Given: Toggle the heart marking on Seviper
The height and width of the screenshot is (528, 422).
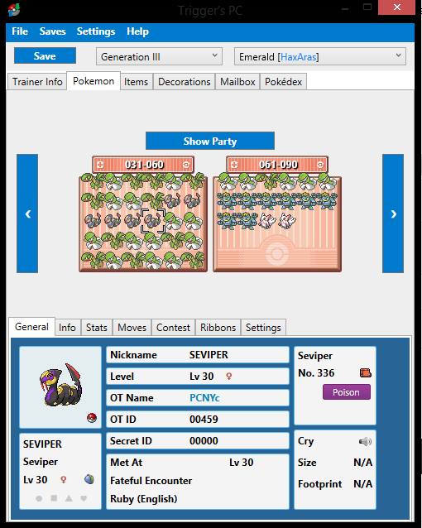Looking at the screenshot, I should tap(84, 498).
